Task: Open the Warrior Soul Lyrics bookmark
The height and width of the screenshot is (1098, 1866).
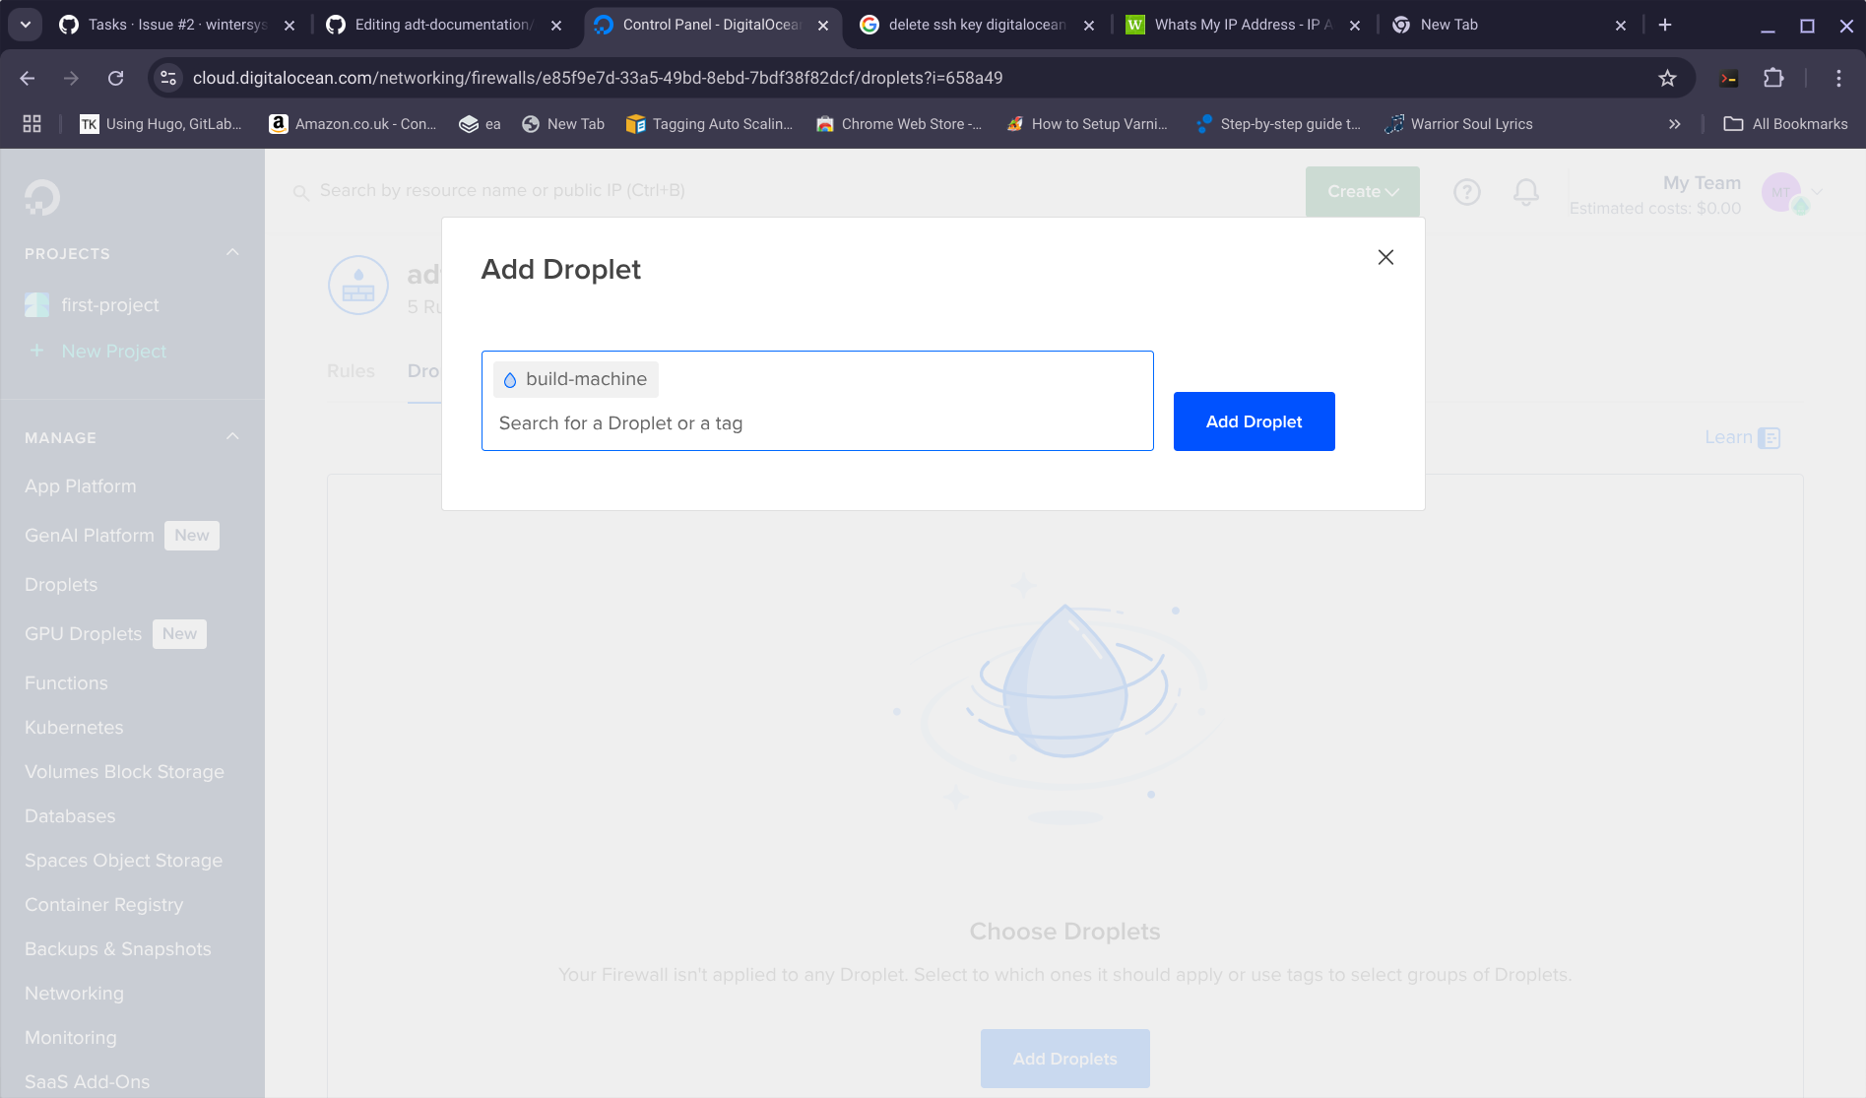Action: coord(1458,124)
